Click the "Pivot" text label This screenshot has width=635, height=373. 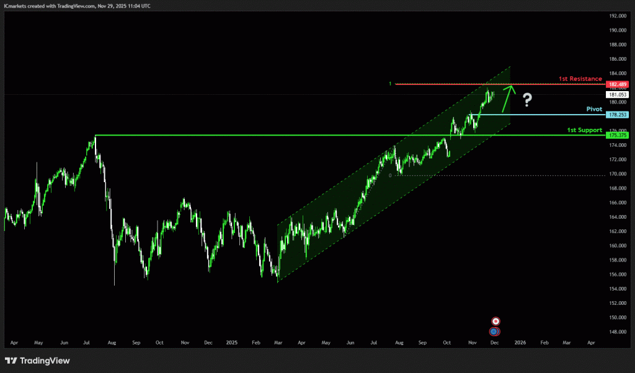[x=594, y=108]
